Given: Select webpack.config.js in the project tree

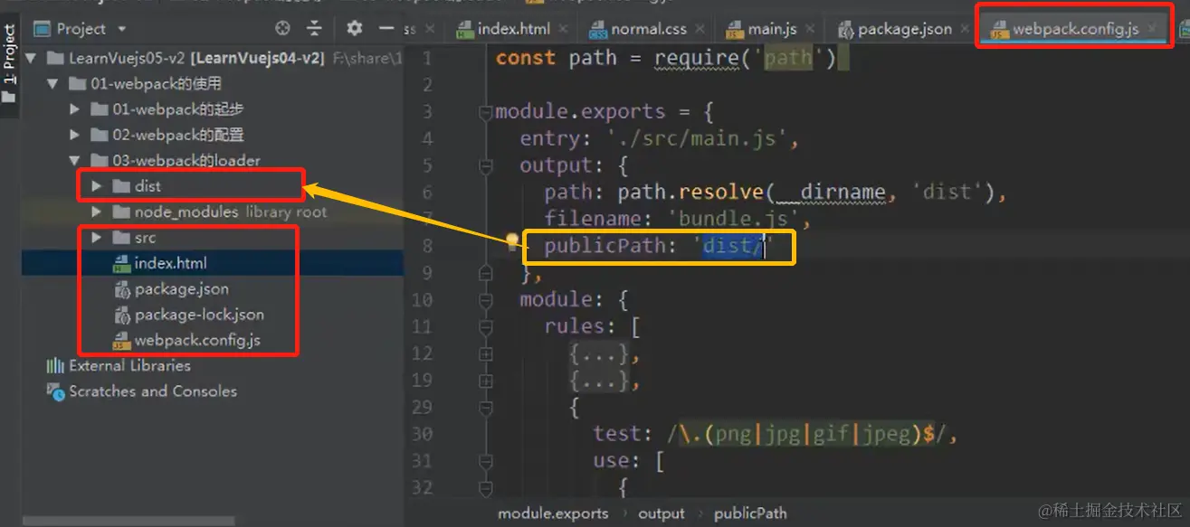Looking at the screenshot, I should tap(197, 341).
